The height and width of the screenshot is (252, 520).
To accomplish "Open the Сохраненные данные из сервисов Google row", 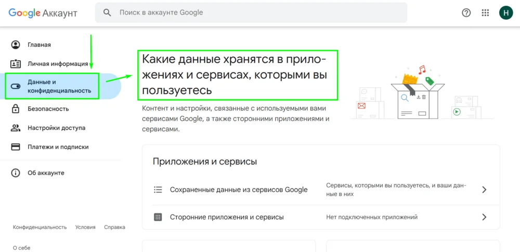I will tap(239, 190).
